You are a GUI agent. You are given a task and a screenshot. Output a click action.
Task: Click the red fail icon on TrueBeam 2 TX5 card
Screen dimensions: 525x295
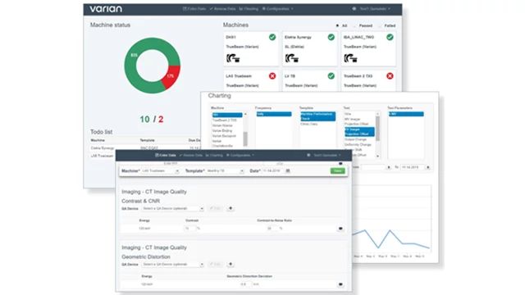[x=390, y=76]
